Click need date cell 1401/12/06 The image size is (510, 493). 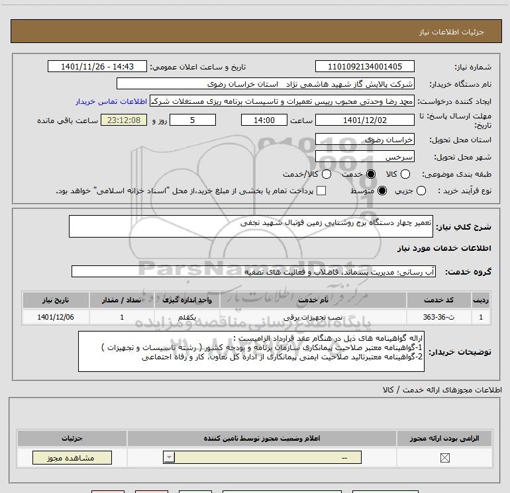(56, 317)
